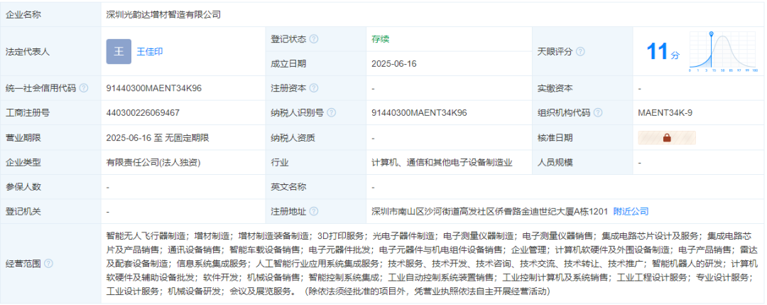Viewport: 767px width, 305px height.
Task: Select the 11分 score value
Action: coord(663,51)
